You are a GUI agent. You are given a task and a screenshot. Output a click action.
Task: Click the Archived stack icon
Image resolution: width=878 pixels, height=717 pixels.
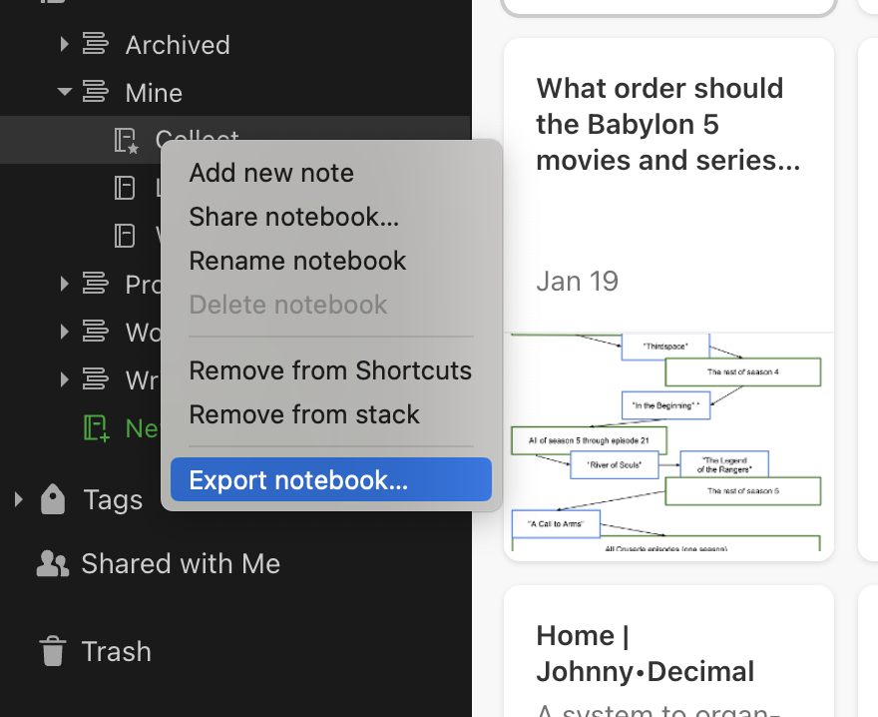(x=96, y=44)
